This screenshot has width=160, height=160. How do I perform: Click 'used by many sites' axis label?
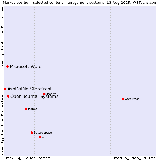pyautogui.click(x=134, y=158)
